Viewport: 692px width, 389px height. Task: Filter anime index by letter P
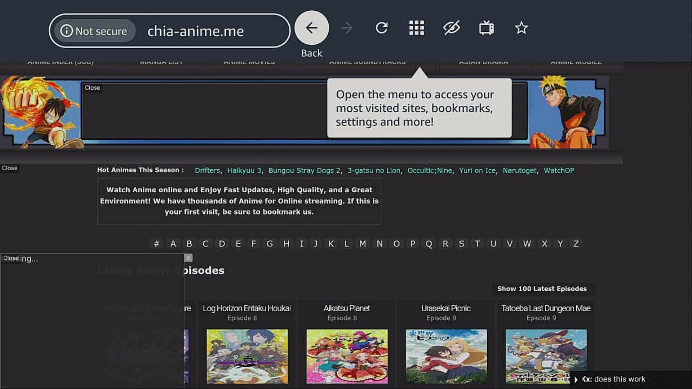pos(413,244)
